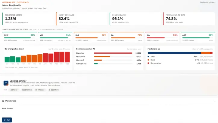Click the WA red coverage progress bar

point(156,38)
